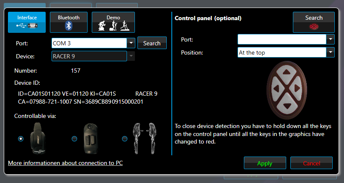Viewport: 344px width, 183px height.
Task: Open the COM 3 port dropdown
Action: pos(131,43)
